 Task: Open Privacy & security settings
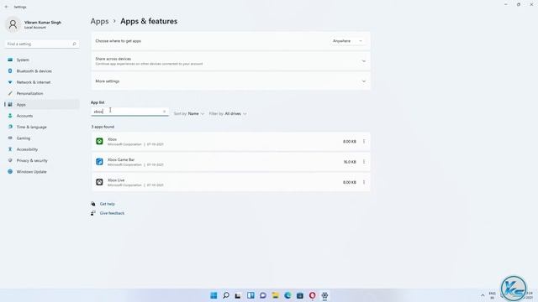click(41, 160)
